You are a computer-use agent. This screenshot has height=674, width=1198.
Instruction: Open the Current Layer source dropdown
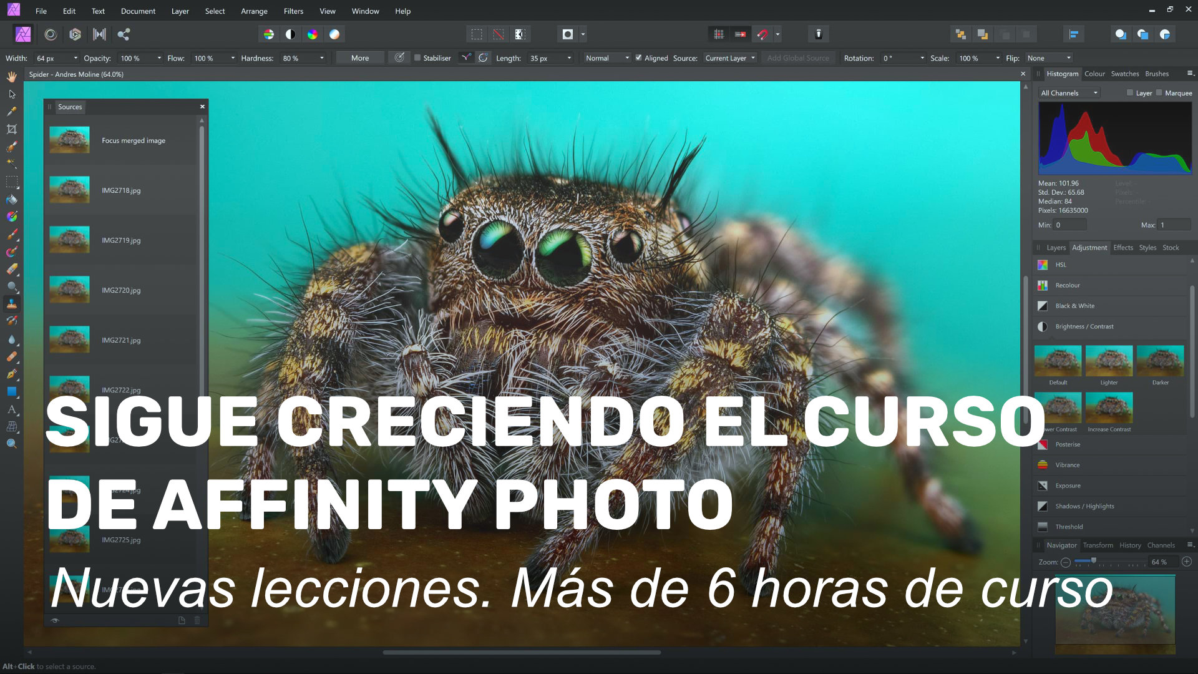pyautogui.click(x=730, y=58)
